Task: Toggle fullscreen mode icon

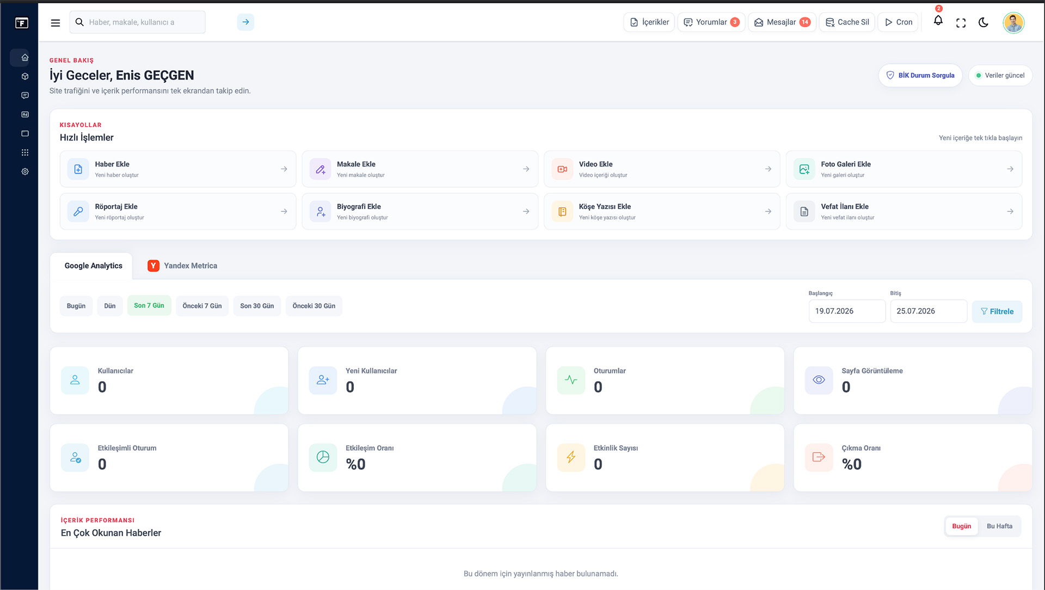Action: tap(961, 23)
